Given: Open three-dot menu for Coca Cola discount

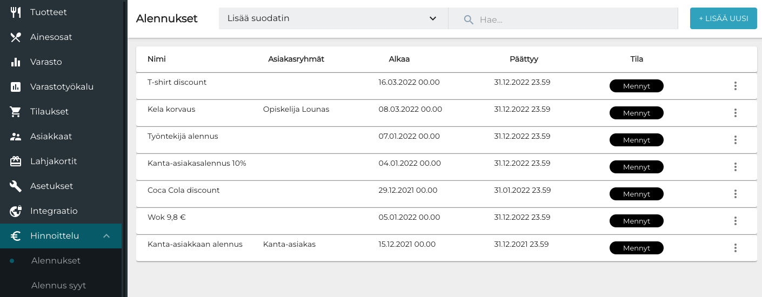Looking at the screenshot, I should click(735, 194).
